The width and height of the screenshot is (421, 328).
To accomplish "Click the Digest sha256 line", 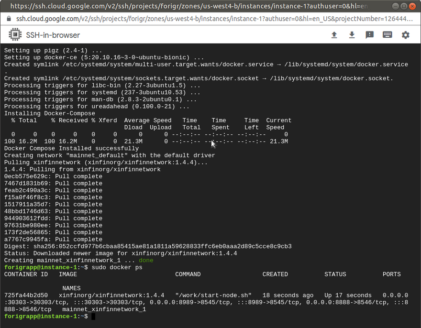I will [148, 246].
